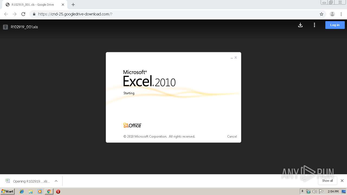This screenshot has height=195, width=347.
Task: Click the browser Back arrow
Action: (x=6, y=14)
